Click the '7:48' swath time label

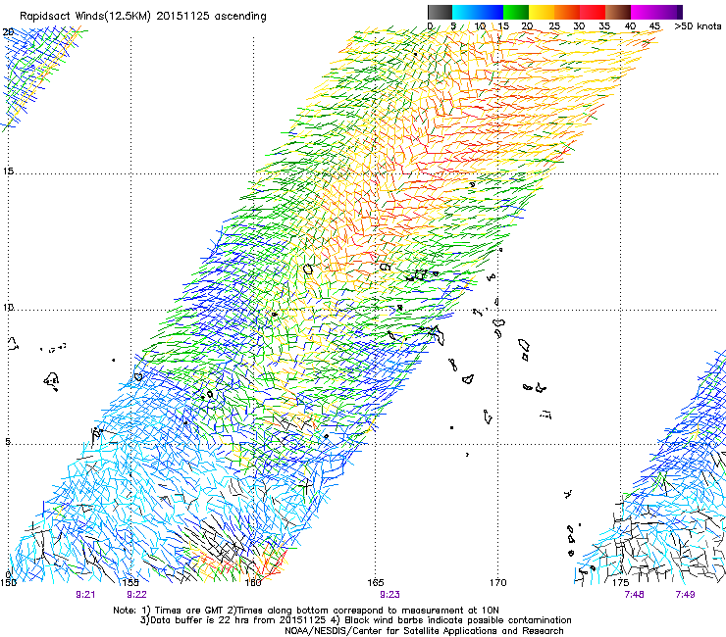pos(635,595)
